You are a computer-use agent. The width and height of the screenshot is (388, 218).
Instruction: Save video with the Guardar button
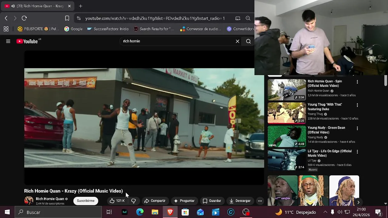(x=212, y=201)
